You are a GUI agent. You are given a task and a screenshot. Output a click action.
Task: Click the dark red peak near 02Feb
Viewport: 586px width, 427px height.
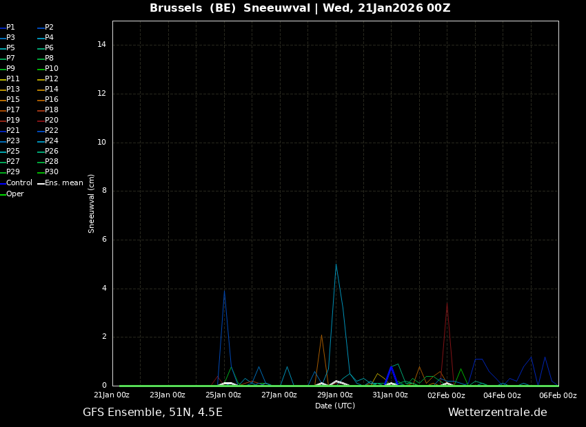(447, 302)
